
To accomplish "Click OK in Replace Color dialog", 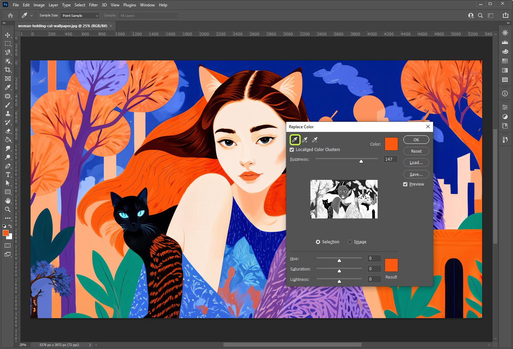I will [416, 140].
